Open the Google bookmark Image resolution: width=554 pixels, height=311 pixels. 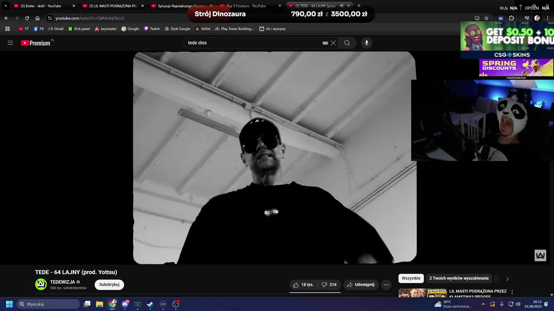click(x=130, y=29)
